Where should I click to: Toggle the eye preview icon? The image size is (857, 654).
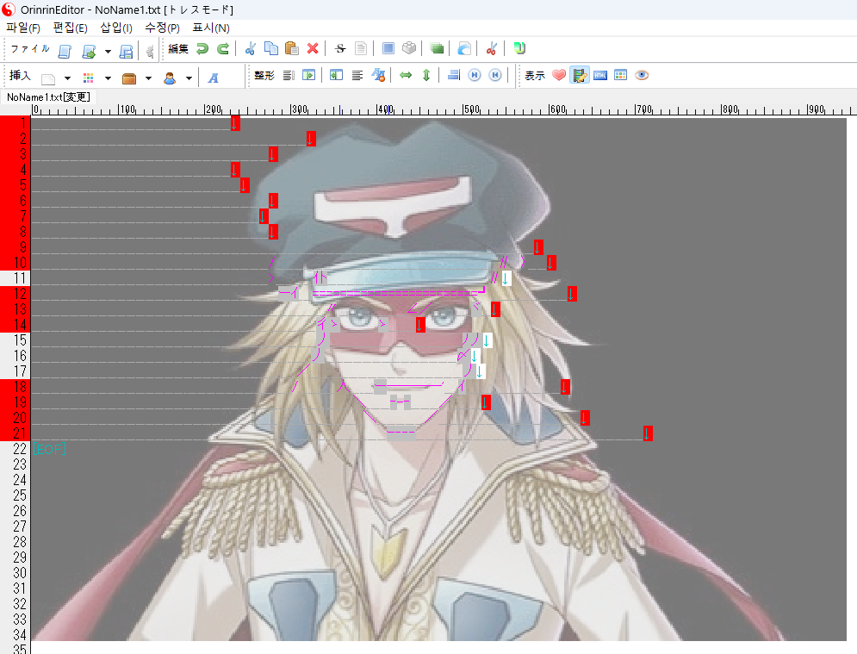642,76
